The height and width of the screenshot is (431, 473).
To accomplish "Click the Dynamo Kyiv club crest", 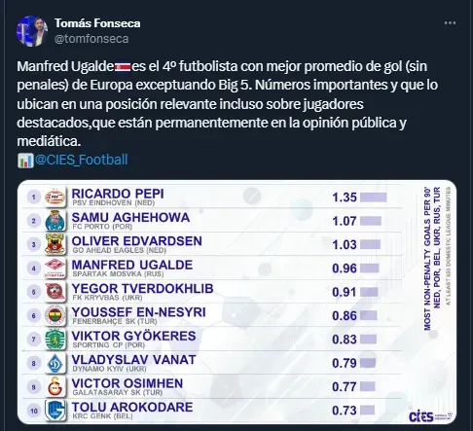I will pos(55,363).
